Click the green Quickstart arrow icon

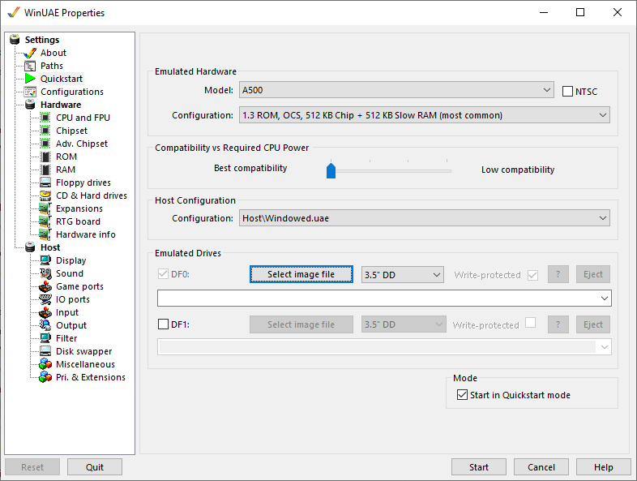point(30,79)
